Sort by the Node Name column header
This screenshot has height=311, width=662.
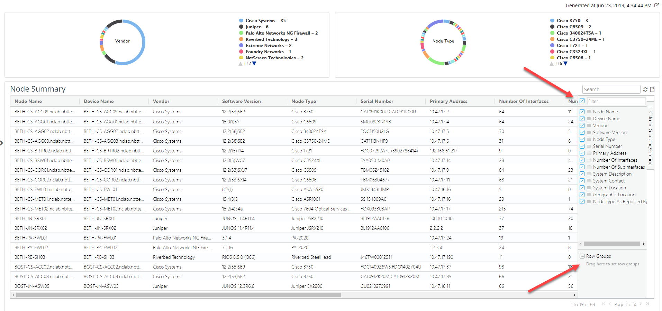pos(28,101)
